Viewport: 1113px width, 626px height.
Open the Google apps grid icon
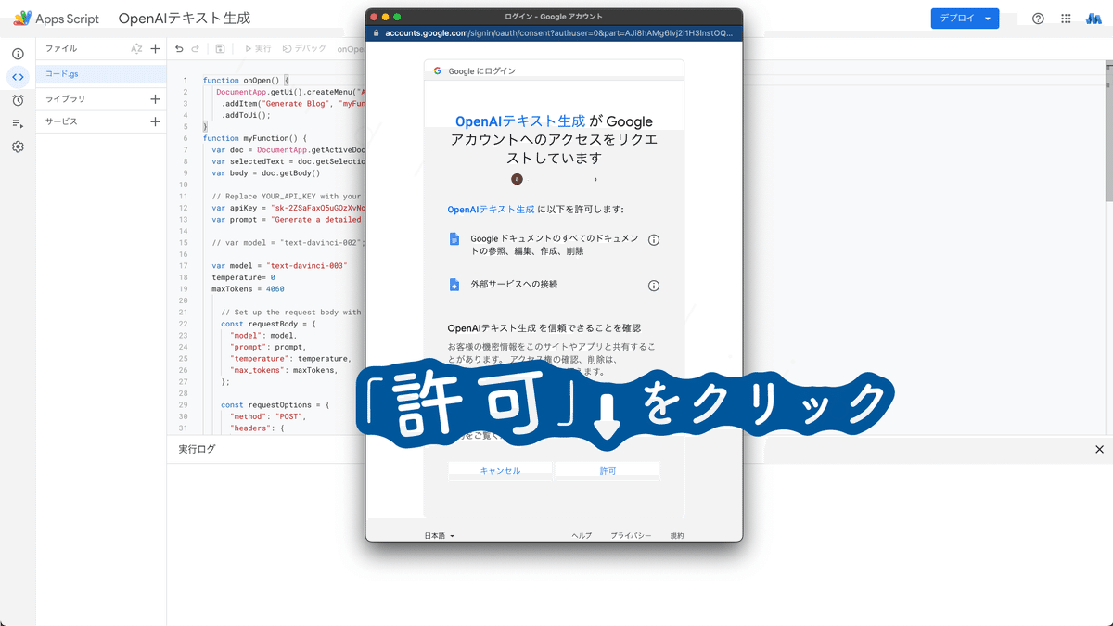[1066, 19]
